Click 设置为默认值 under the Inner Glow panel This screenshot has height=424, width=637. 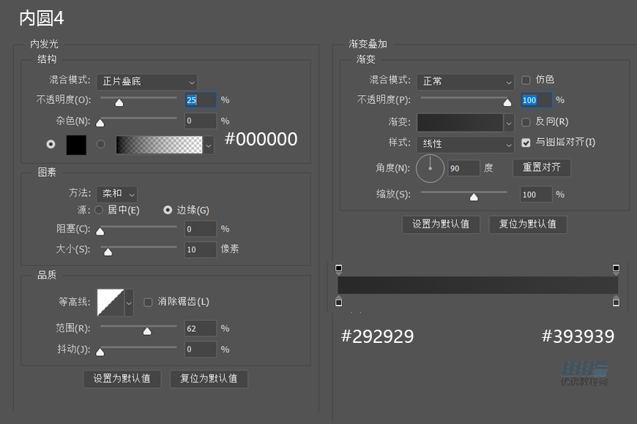click(122, 379)
